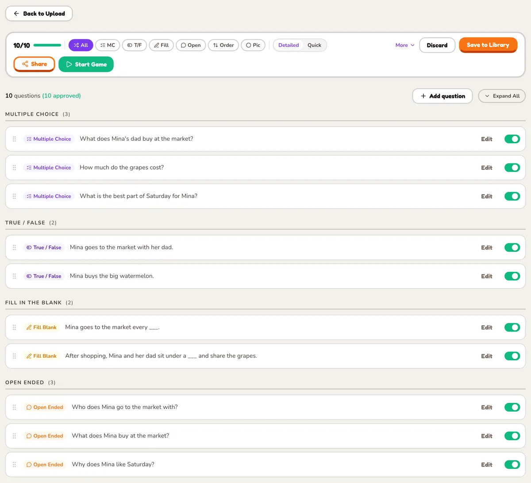Disable 'Who does Mina go to the market with?' toggle
The image size is (531, 483).
click(512, 407)
